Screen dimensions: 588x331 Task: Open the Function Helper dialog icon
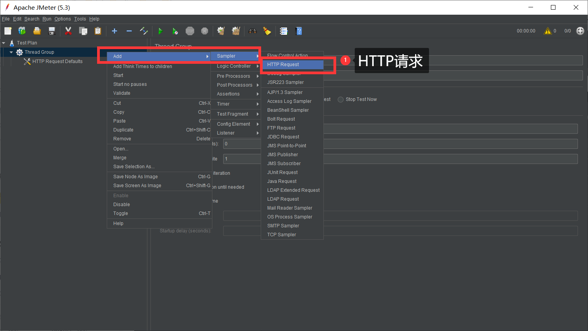click(284, 31)
